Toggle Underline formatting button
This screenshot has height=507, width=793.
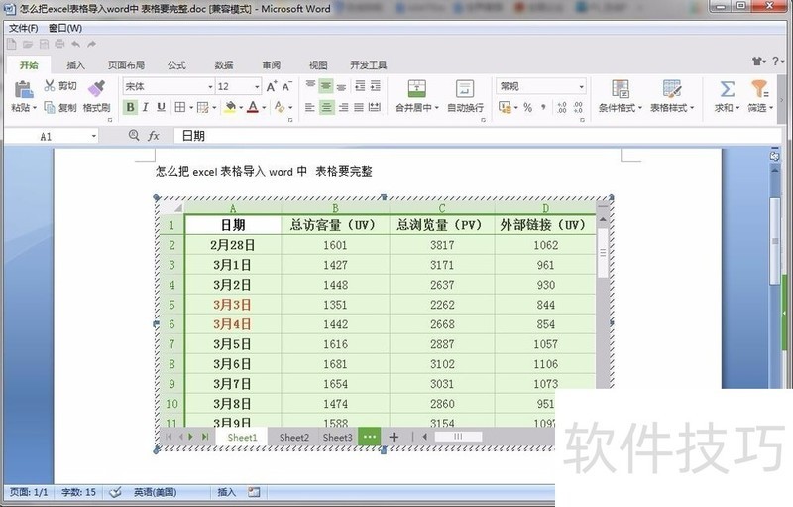[x=161, y=107]
